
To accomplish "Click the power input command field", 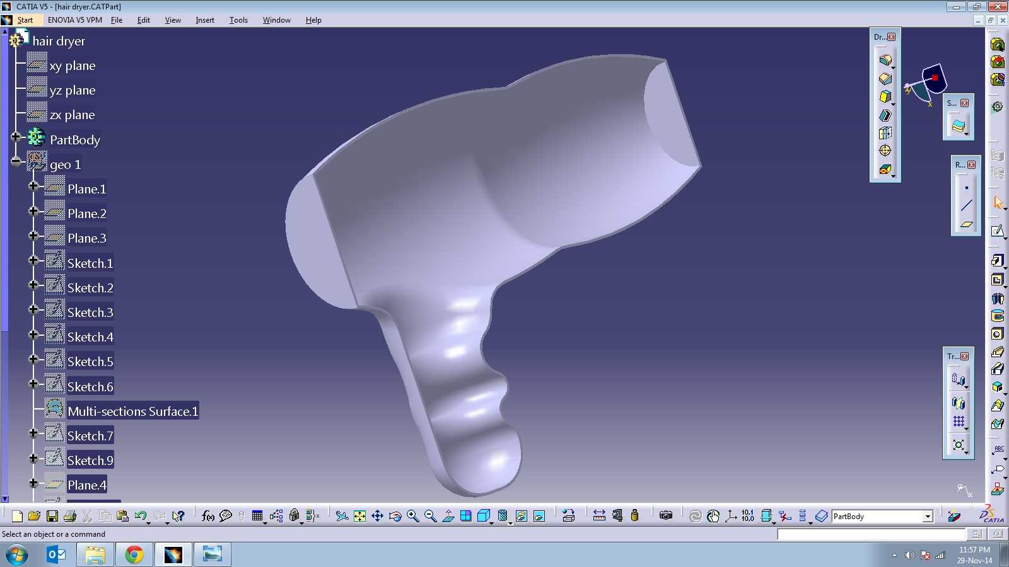I will [871, 534].
